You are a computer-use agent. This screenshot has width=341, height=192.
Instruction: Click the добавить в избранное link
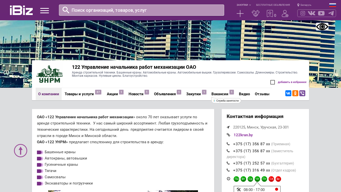tap(292, 82)
